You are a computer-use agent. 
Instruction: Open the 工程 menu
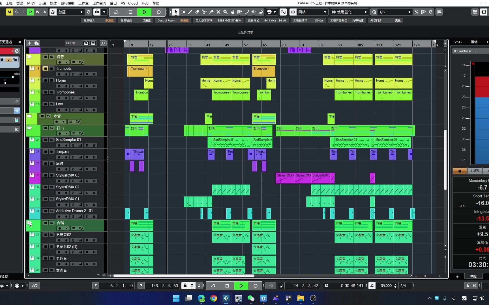9,3
